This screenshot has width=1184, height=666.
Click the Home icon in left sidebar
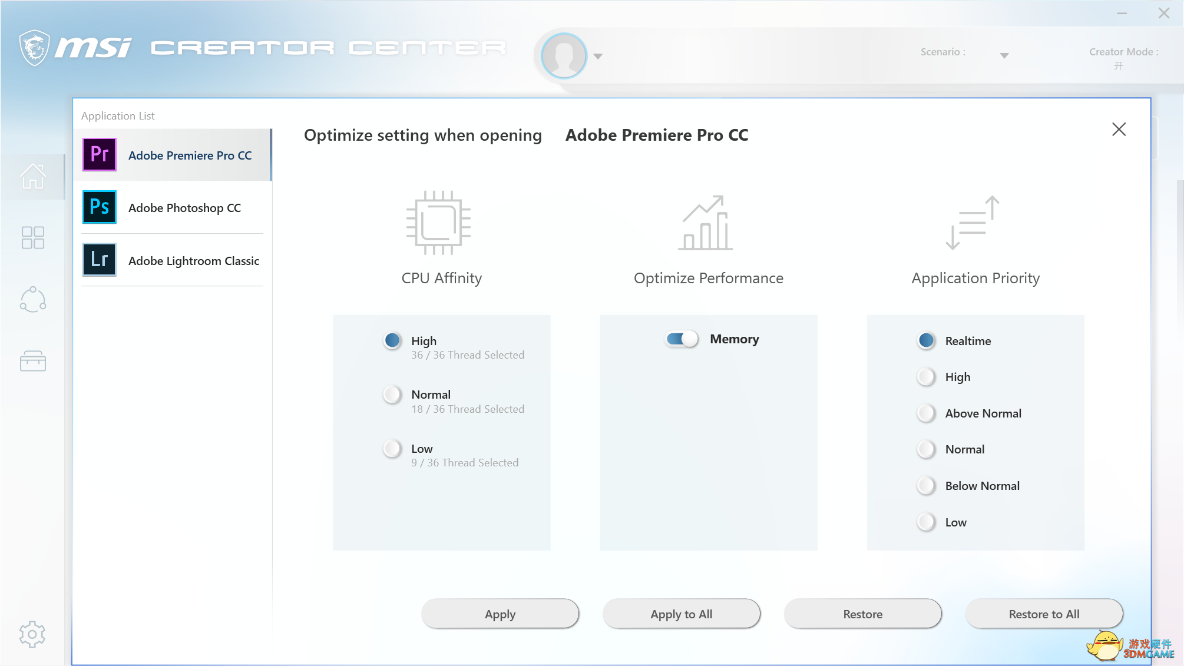pos(33,176)
